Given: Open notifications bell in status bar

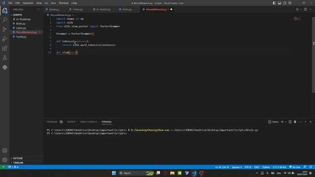Looking at the screenshot, I should pyautogui.click(x=311, y=167).
